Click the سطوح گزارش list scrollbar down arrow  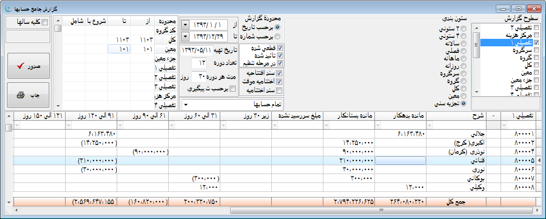[477, 92]
